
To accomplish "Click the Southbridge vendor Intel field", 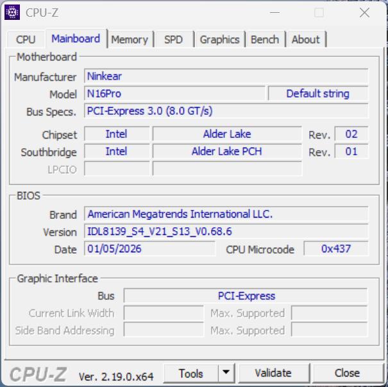I will [x=117, y=151].
